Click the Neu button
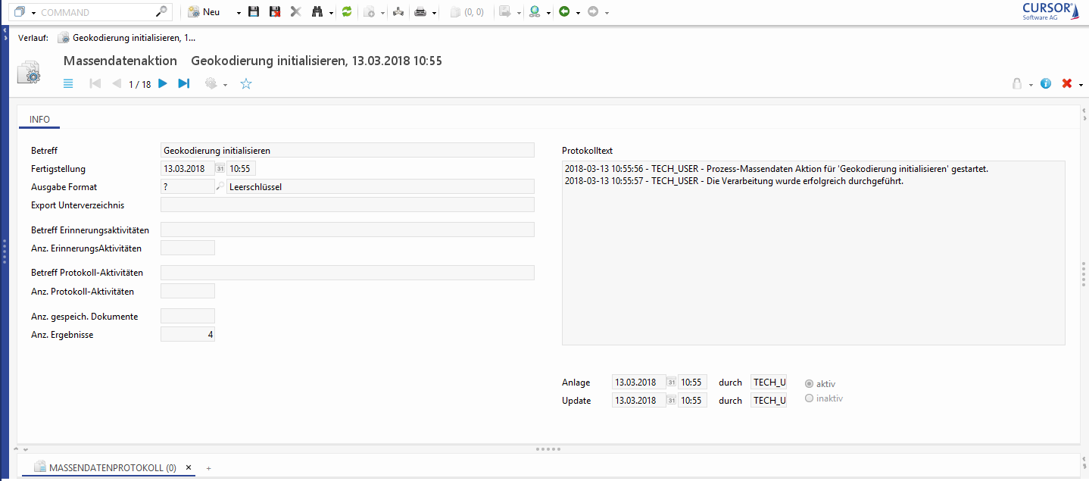 tap(204, 12)
